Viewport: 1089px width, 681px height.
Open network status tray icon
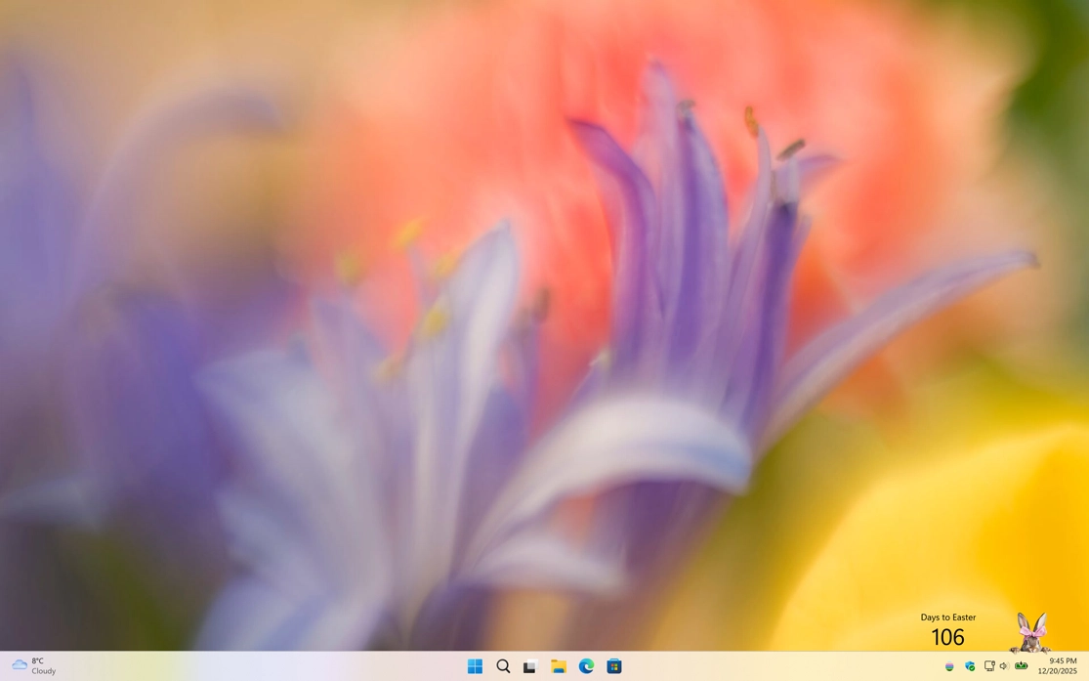coord(988,666)
